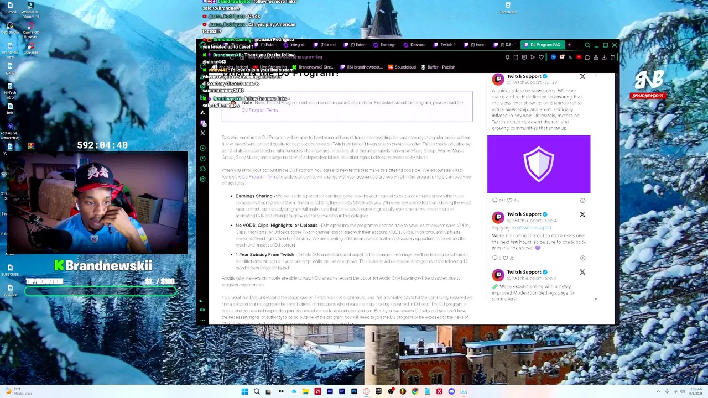Open the purple shield image in tweet
708x398 pixels.
[539, 164]
